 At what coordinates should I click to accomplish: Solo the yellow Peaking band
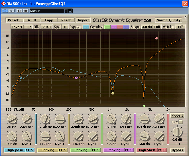pyautogui.click(x=65, y=150)
